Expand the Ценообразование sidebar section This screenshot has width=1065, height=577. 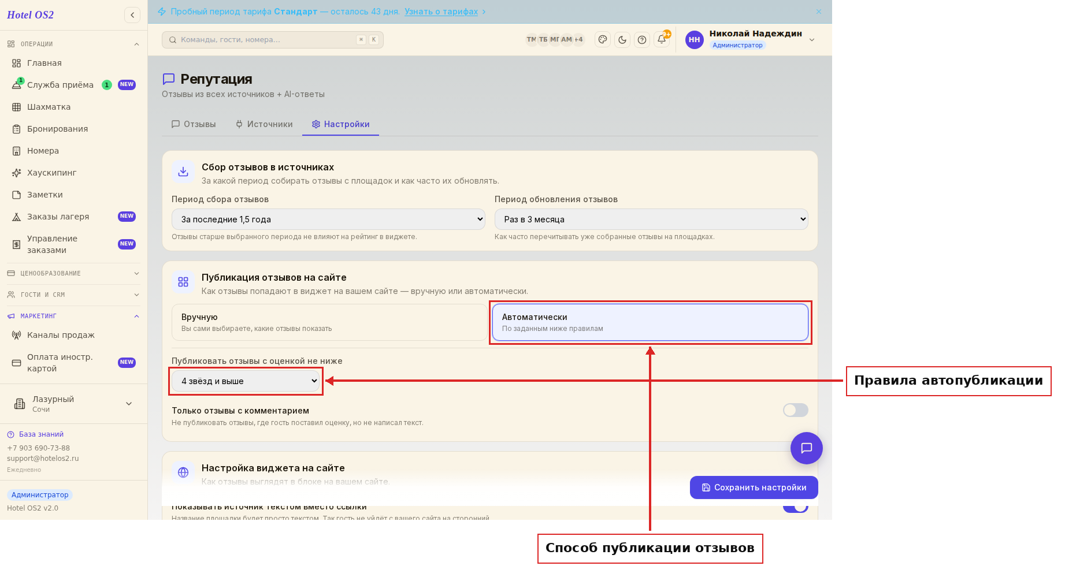coord(73,273)
